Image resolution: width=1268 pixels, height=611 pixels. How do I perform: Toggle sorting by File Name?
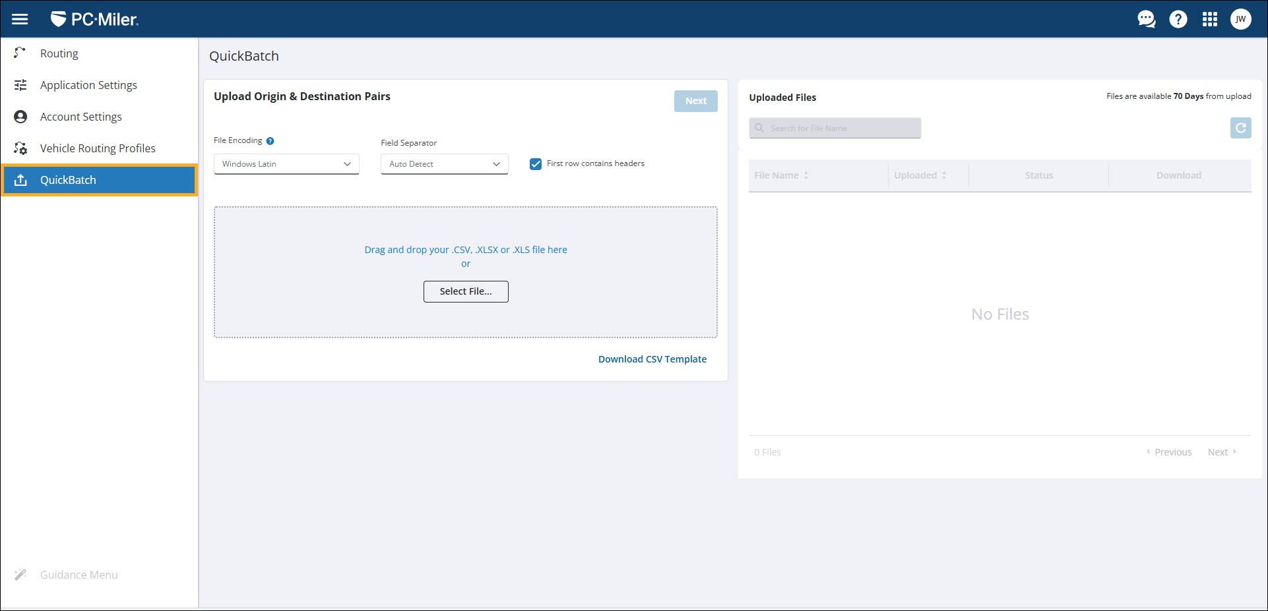[805, 175]
